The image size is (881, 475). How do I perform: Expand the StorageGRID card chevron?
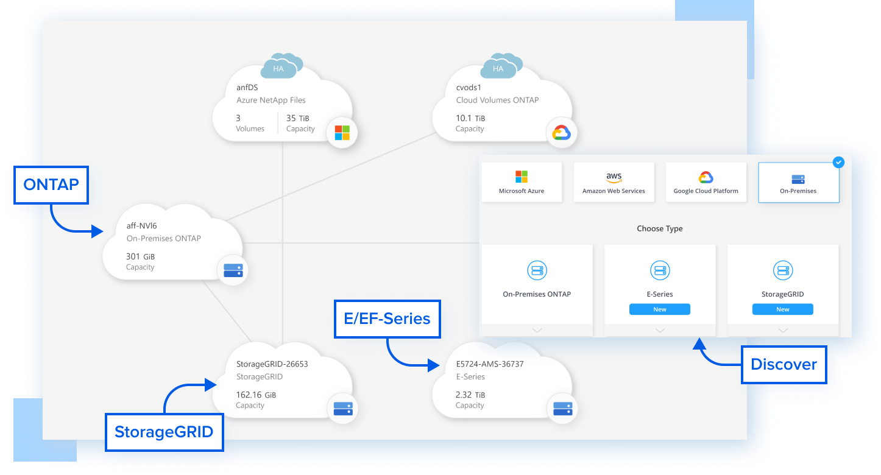(783, 330)
